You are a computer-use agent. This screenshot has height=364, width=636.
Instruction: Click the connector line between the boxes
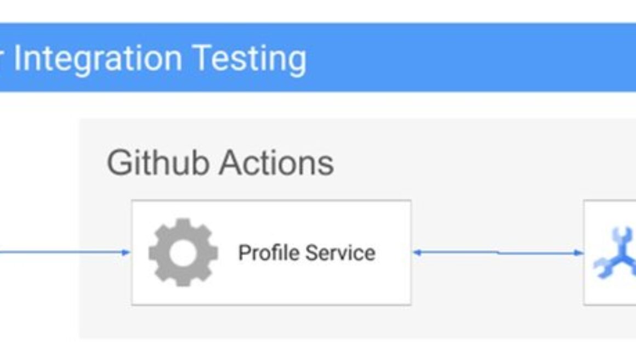[498, 253]
